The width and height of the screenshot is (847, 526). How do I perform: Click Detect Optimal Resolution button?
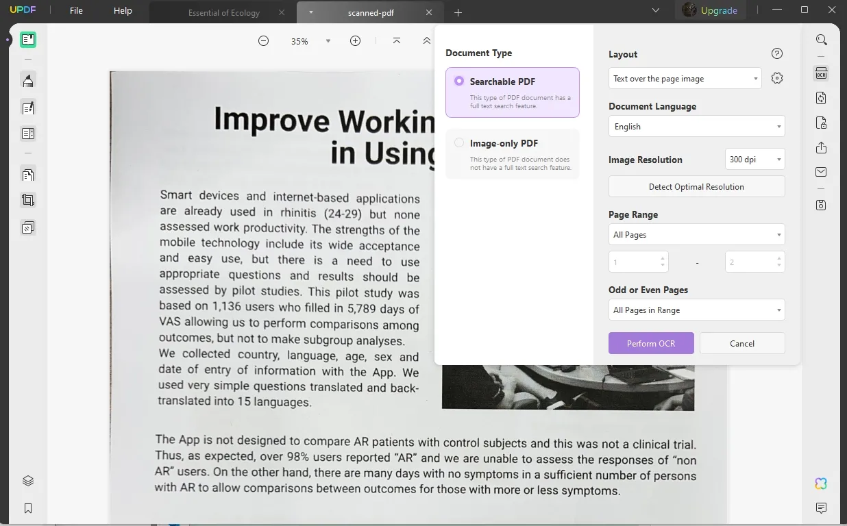pos(696,186)
